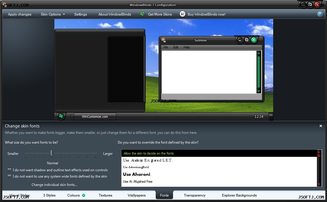Click the Sublime preview's scrollbar down arrow
The image size is (327, 202).
pos(259,91)
